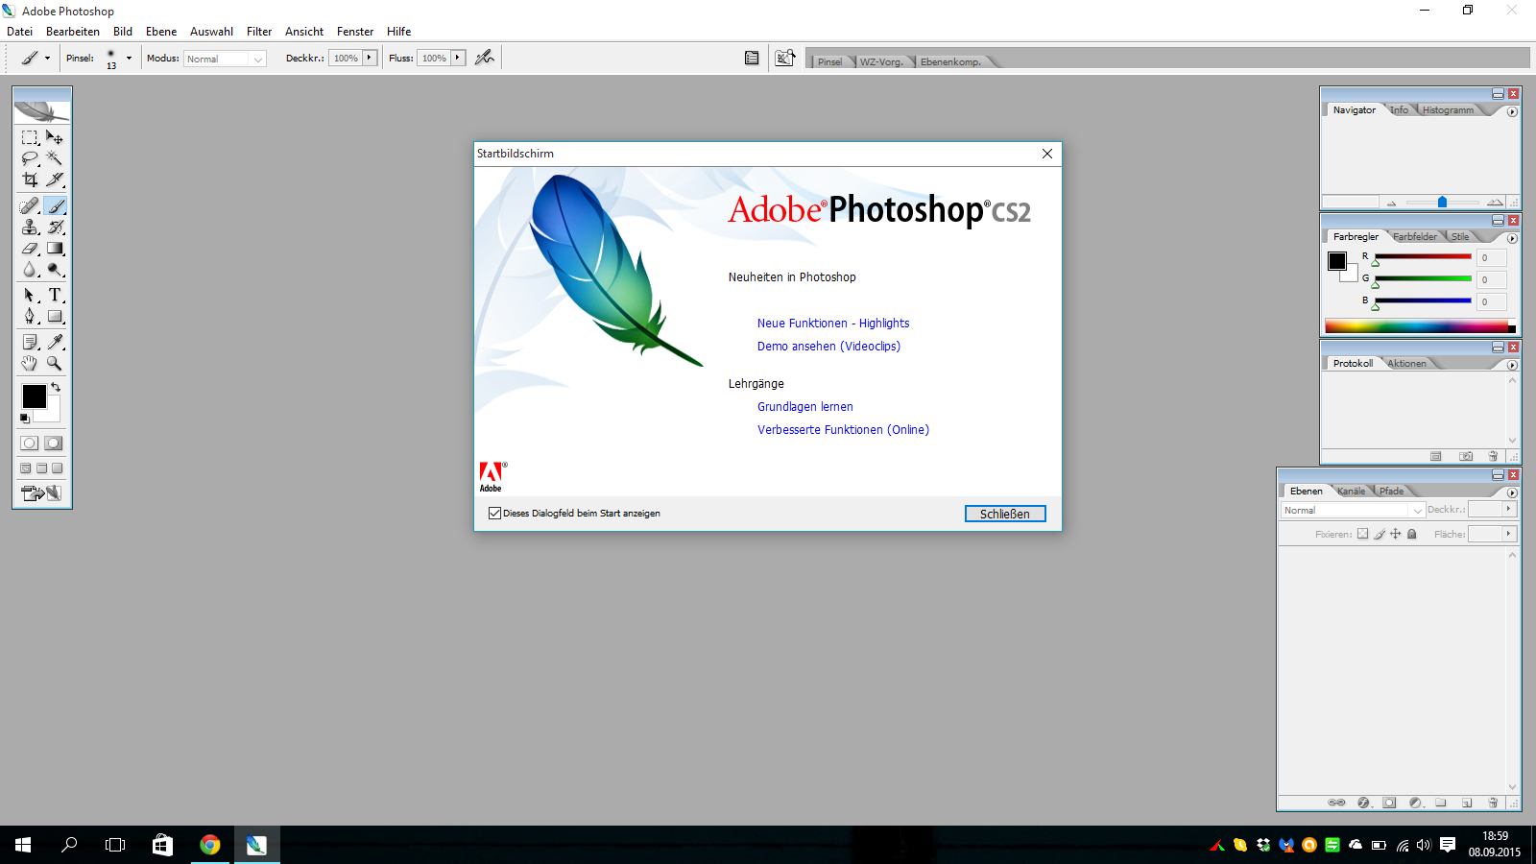Select the Brush tool in the toolbox

[x=55, y=205]
